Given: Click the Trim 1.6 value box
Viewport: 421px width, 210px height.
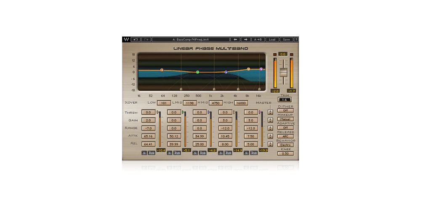Looking at the screenshot, I should [285, 100].
